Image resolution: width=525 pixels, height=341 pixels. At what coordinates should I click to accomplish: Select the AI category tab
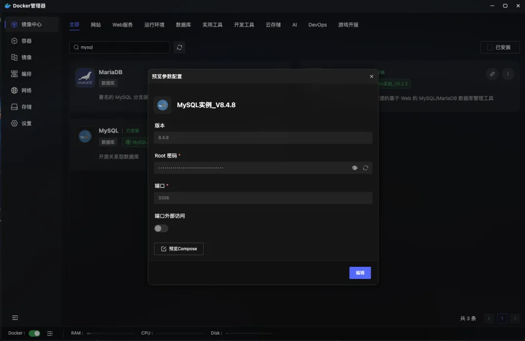295,25
